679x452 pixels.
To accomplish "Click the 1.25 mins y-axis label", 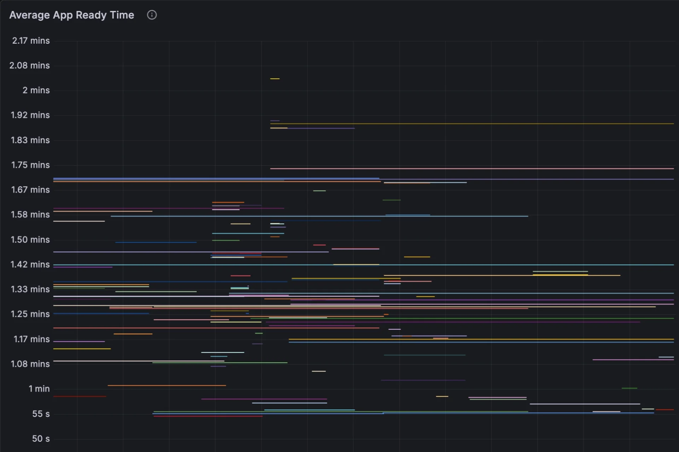I will tap(30, 314).
